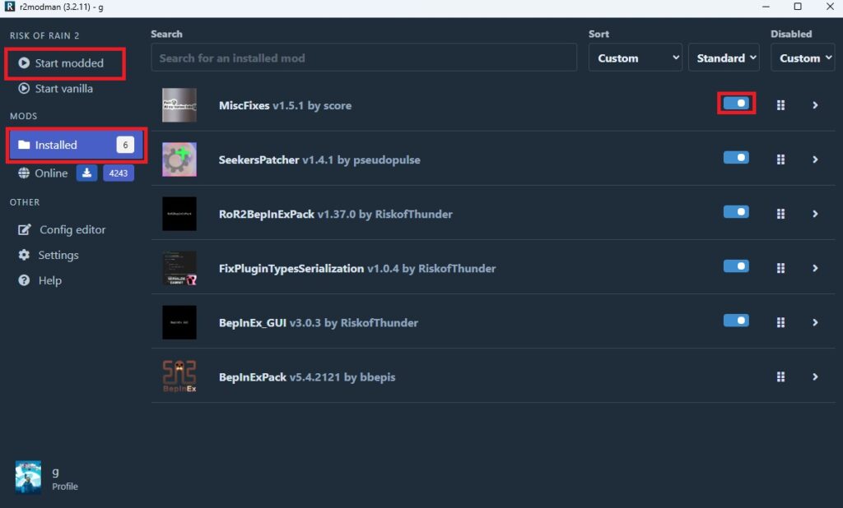Click the g profile avatar icon
843x508 pixels.
pyautogui.click(x=29, y=477)
